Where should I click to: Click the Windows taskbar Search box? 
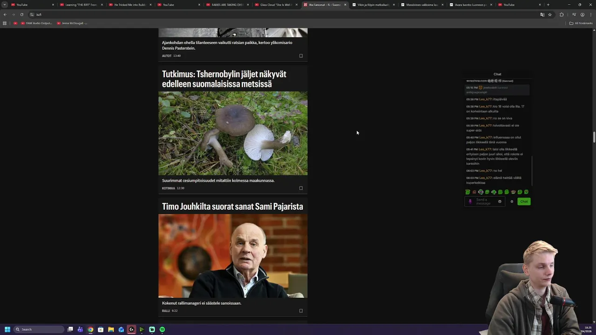coord(39,329)
